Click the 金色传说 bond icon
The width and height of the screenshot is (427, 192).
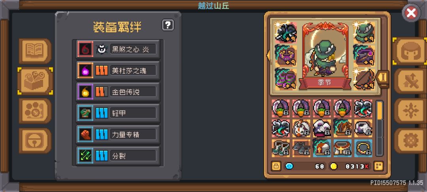point(85,92)
